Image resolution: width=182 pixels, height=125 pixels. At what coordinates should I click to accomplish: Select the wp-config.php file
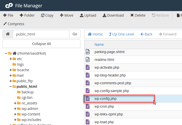(x=105, y=99)
